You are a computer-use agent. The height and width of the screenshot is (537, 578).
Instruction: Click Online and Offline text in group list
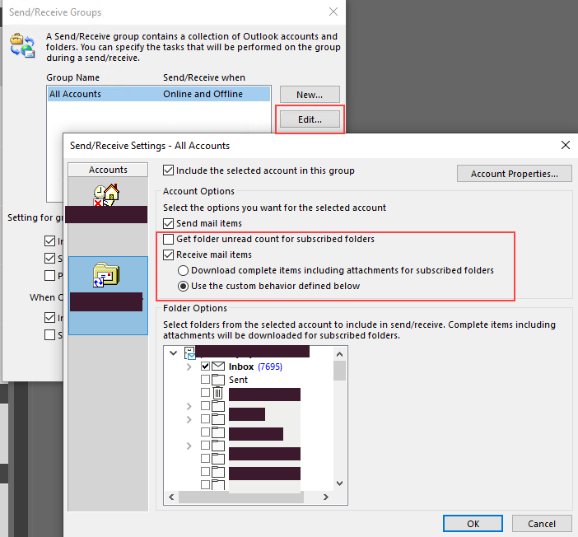click(x=203, y=94)
